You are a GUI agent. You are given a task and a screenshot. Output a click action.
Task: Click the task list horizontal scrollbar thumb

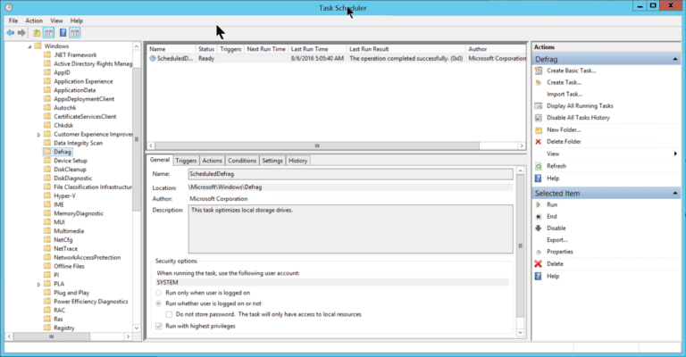[x=317, y=145]
